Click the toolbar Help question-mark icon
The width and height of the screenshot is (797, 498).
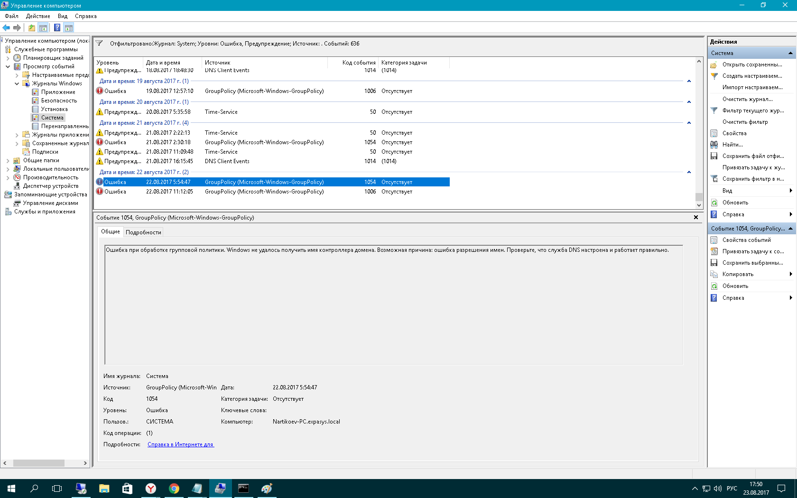pos(57,28)
